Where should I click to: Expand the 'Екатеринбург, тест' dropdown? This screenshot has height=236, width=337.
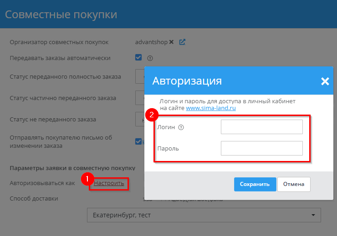point(204,215)
